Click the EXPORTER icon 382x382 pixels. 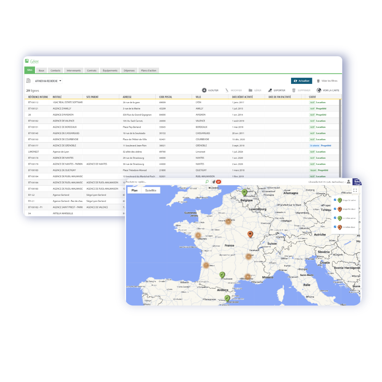click(x=270, y=90)
